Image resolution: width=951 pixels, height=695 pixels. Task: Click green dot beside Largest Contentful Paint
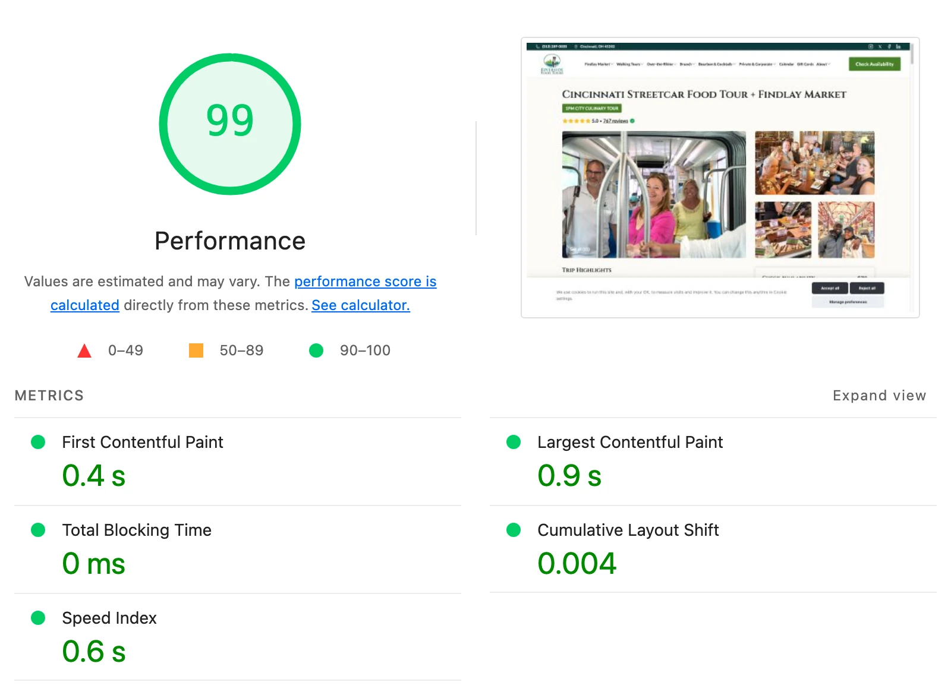pyautogui.click(x=514, y=442)
